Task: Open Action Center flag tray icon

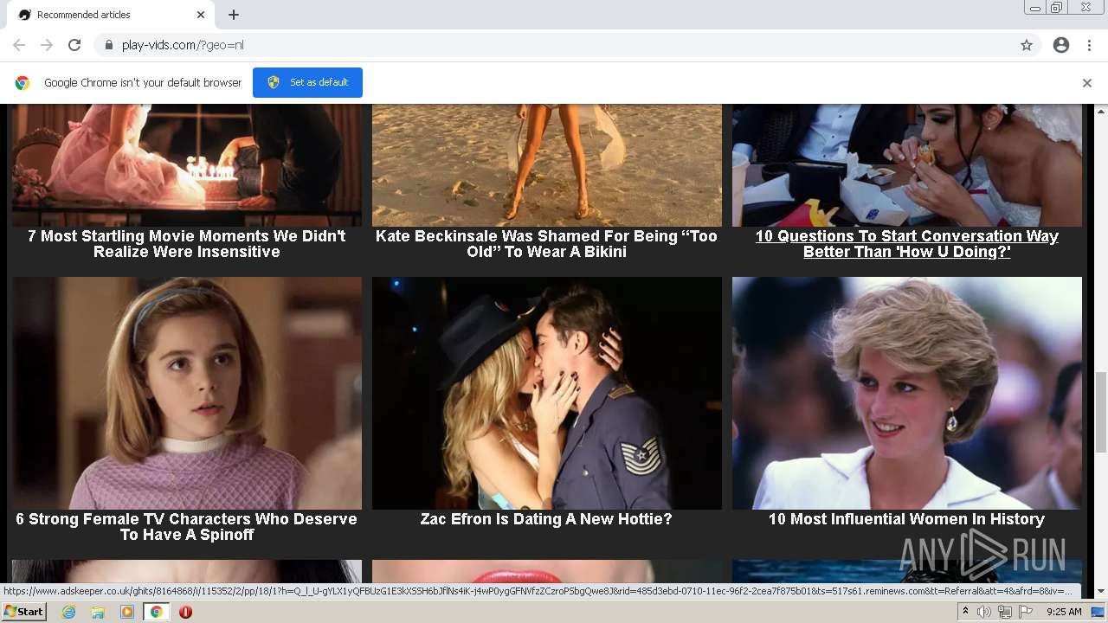Action: coord(1026,612)
